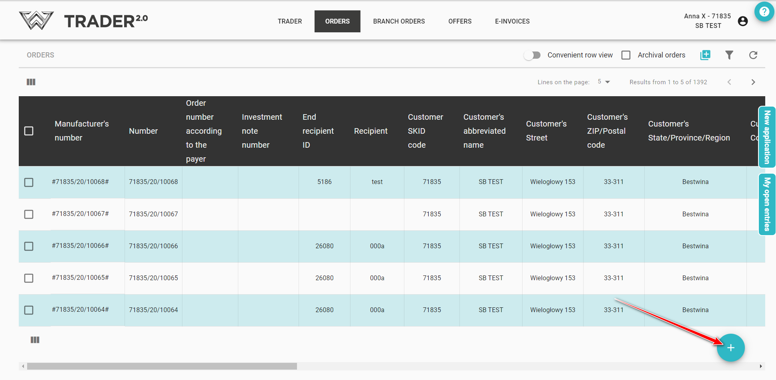Enable Archival orders checkbox
Screen dimensions: 776x380
[x=626, y=55]
